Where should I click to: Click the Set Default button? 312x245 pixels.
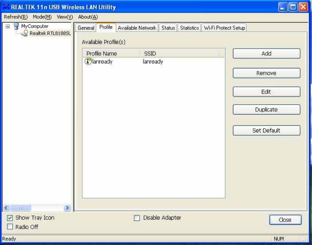[x=266, y=130]
